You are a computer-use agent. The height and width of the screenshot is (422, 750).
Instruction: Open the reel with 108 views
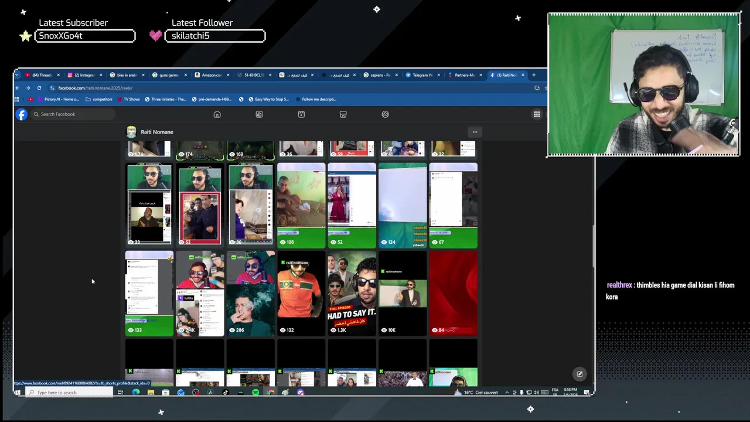(301, 205)
